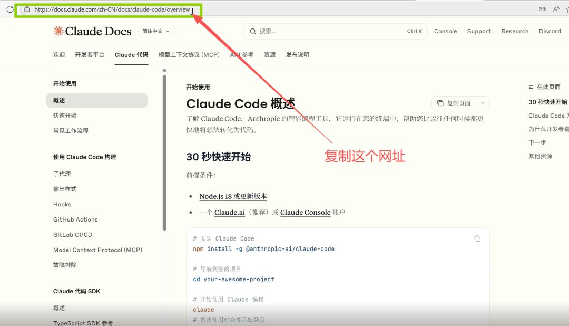Select 概述 under 开始使用 in sidebar
Viewport: 569px width, 326px height.
point(97,100)
